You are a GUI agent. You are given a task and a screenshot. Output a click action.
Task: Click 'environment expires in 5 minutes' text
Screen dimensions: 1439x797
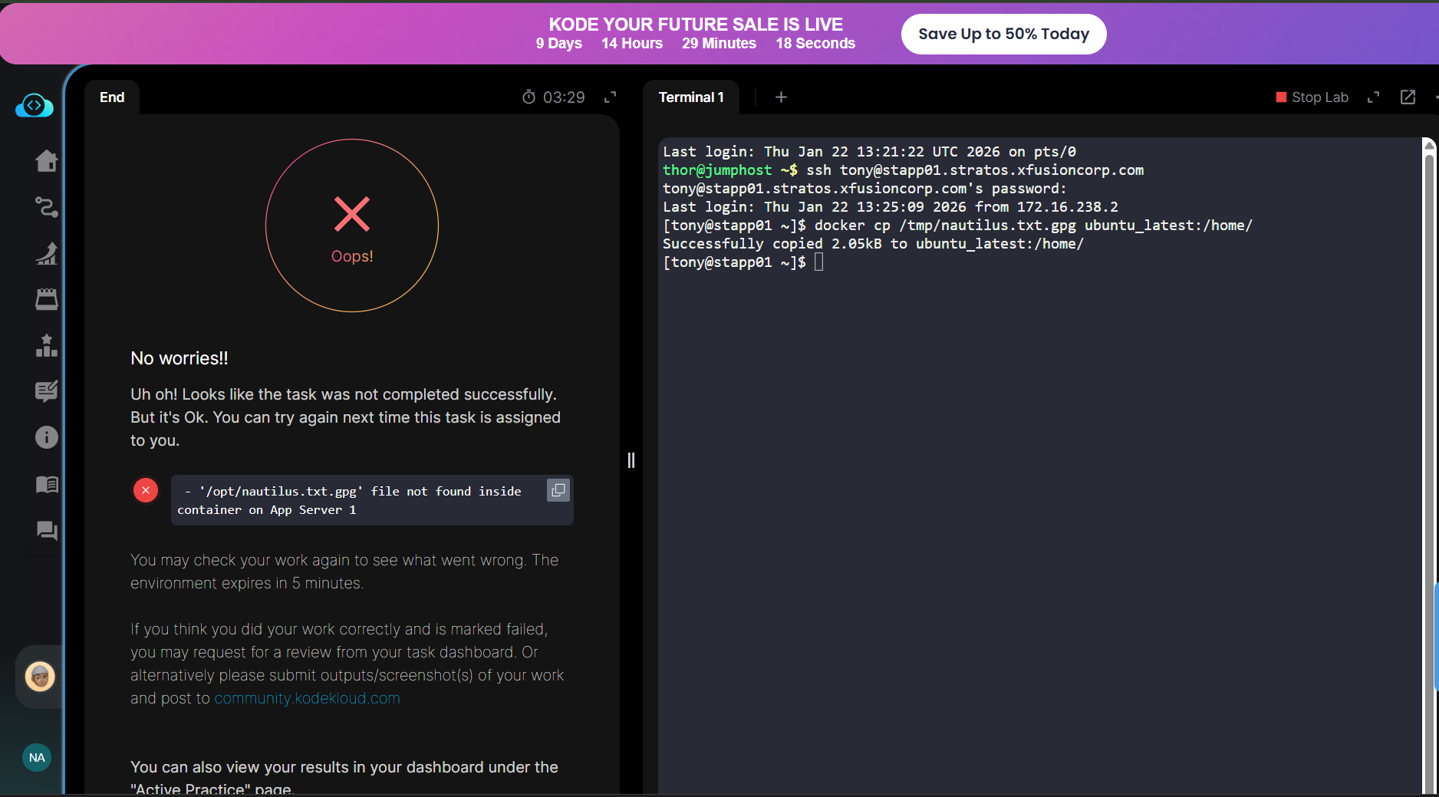246,583
